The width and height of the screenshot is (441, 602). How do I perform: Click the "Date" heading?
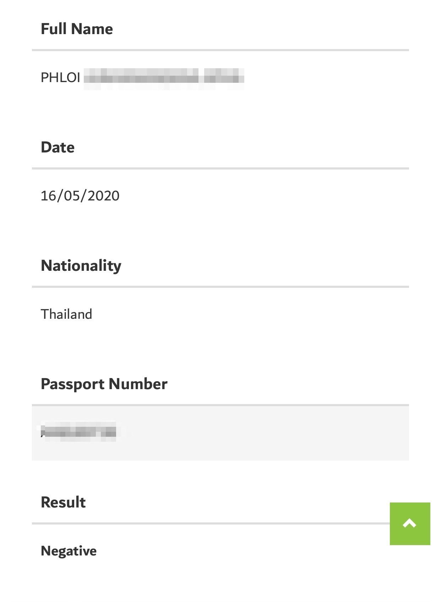(58, 147)
